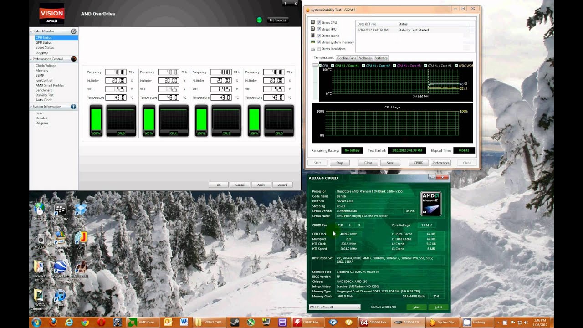Toggle CPU #1 / Core #3 graph checkbox
The image size is (583, 328).
click(x=394, y=66)
